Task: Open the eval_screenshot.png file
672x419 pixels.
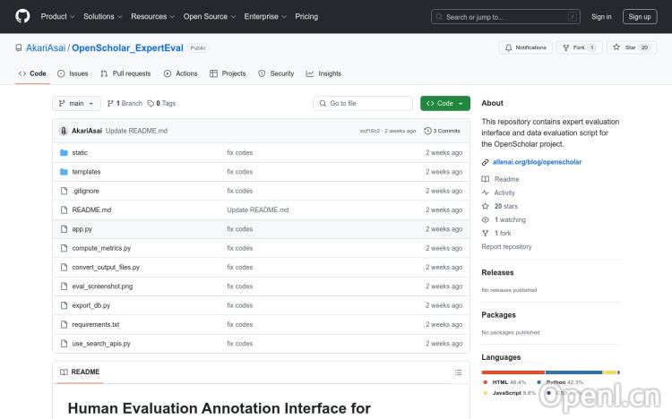Action: (102, 286)
